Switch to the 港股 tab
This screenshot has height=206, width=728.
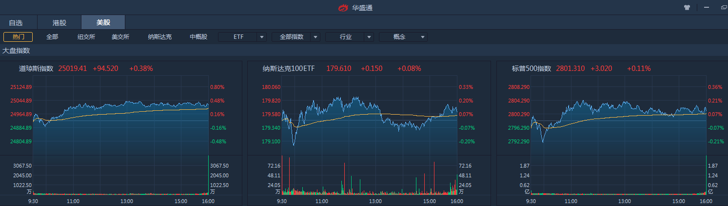click(59, 22)
